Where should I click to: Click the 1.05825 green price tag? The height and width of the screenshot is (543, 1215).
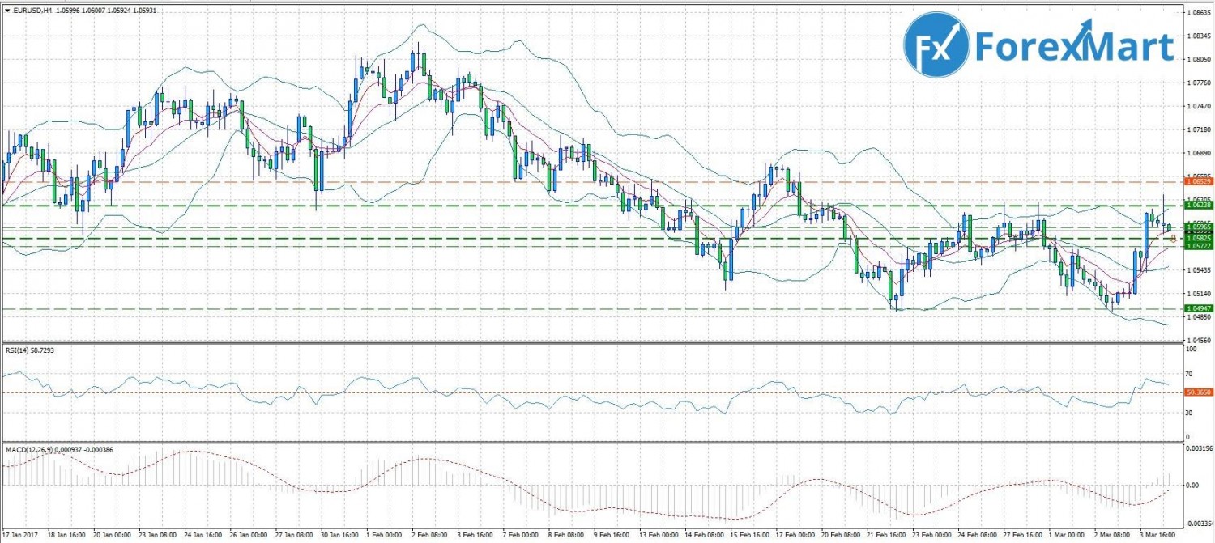click(x=1198, y=238)
